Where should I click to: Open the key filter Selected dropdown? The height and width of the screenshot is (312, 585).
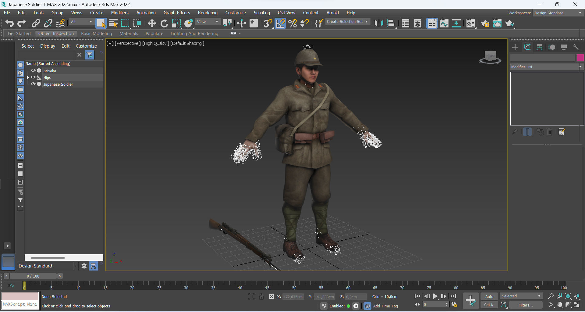tap(521, 296)
